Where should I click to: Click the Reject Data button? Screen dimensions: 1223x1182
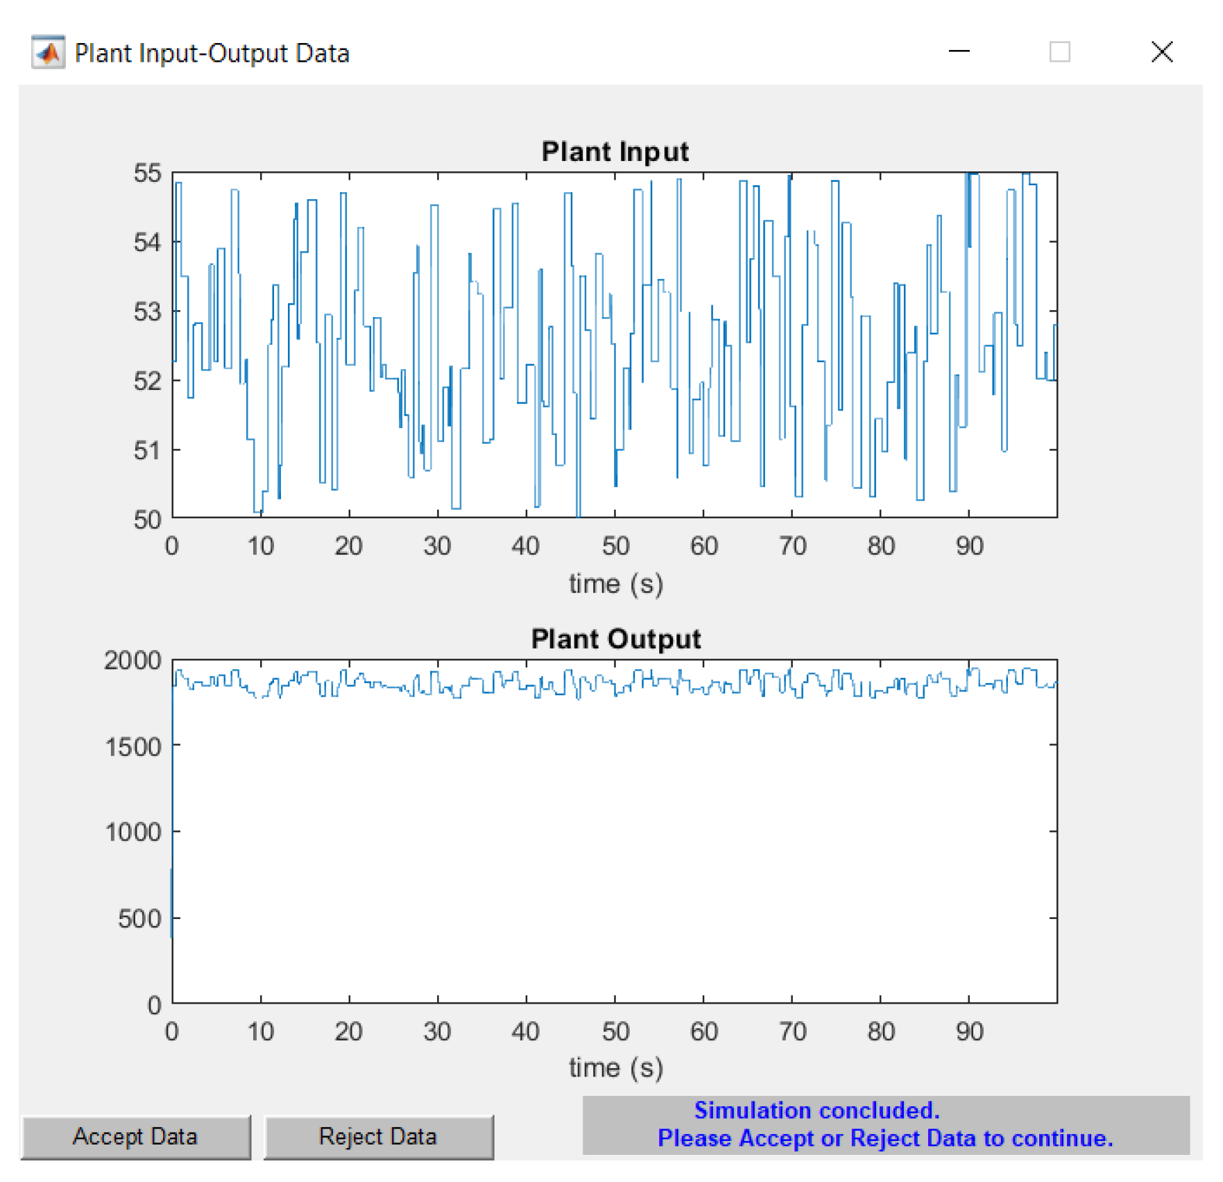tap(378, 1137)
